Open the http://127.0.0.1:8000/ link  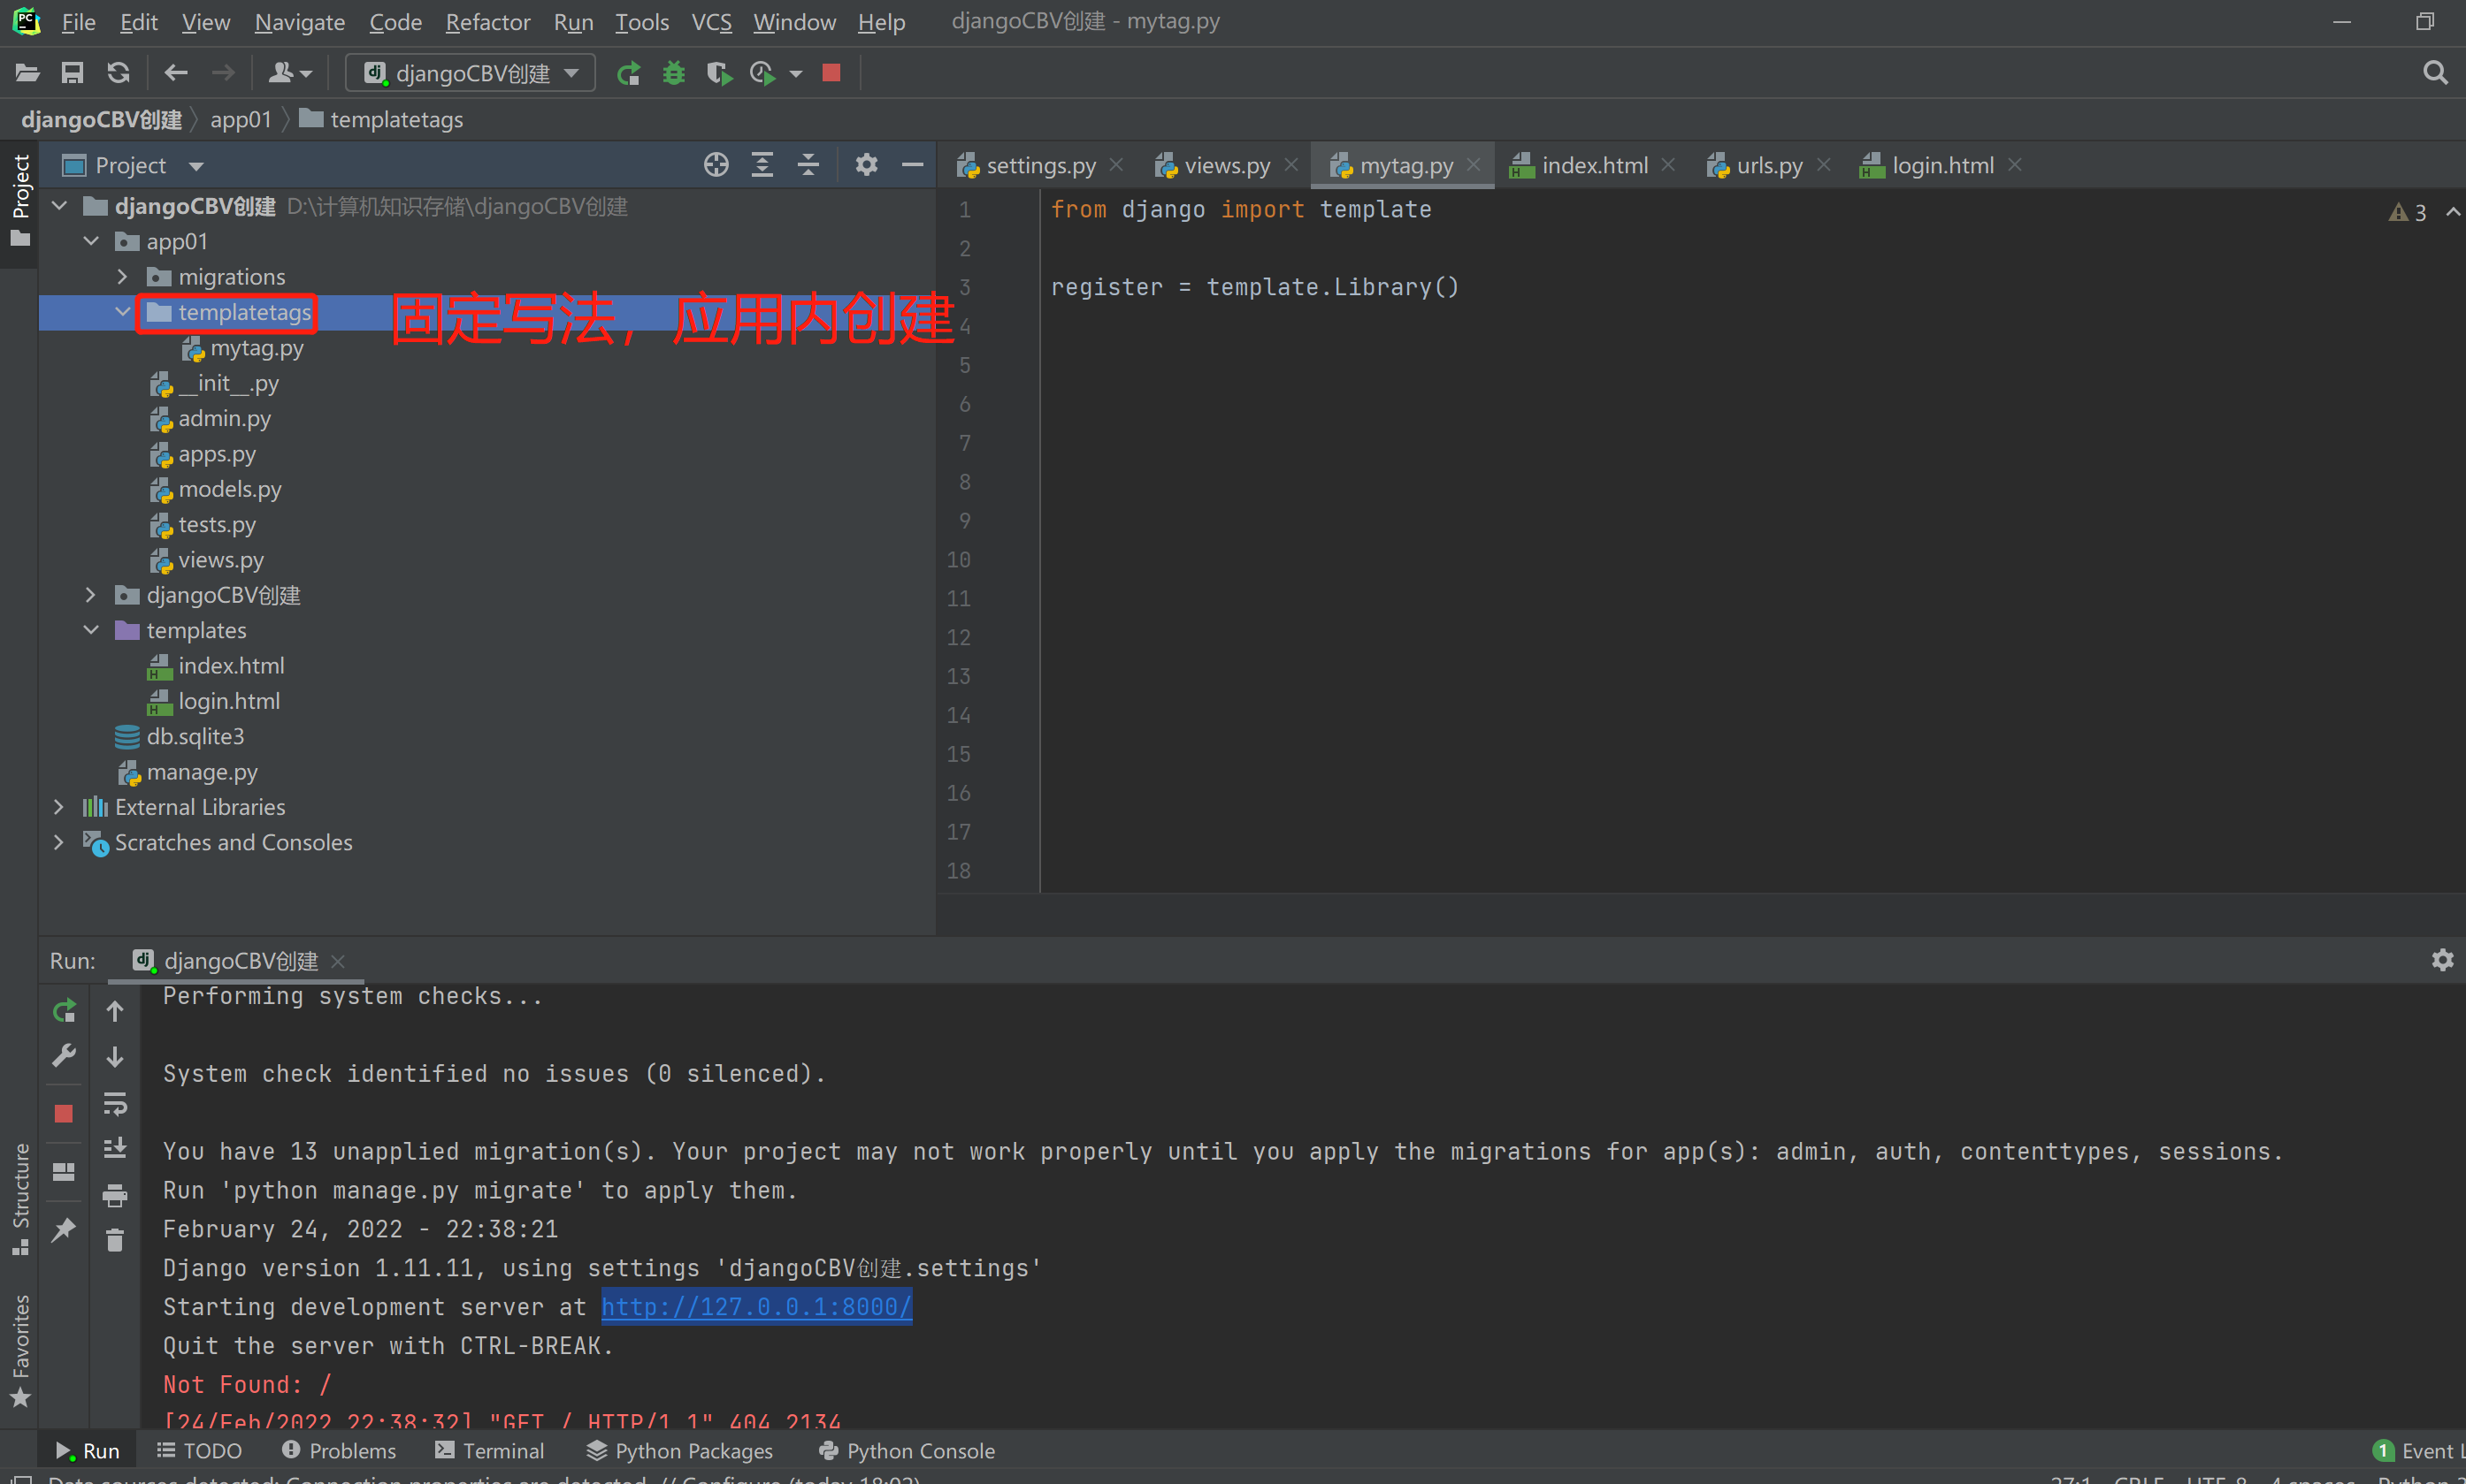755,1306
